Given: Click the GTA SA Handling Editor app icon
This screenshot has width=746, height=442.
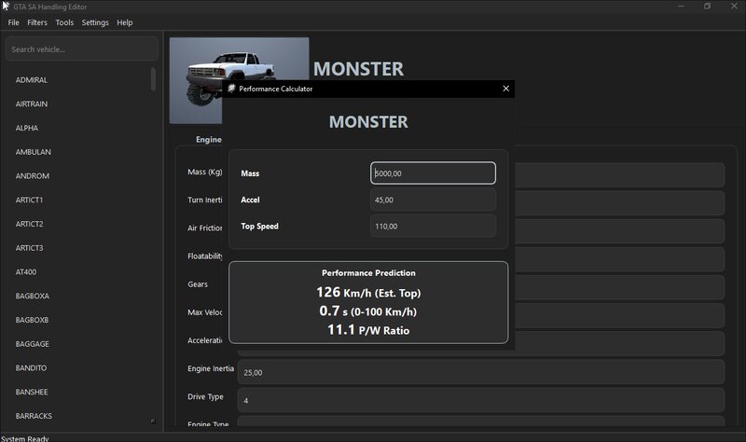Looking at the screenshot, I should coord(6,7).
